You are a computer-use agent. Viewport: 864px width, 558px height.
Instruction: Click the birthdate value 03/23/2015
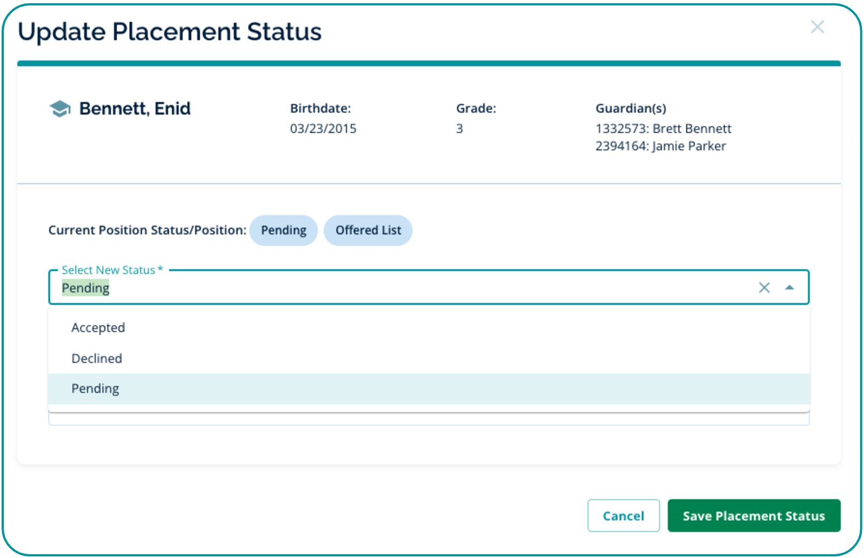(323, 129)
